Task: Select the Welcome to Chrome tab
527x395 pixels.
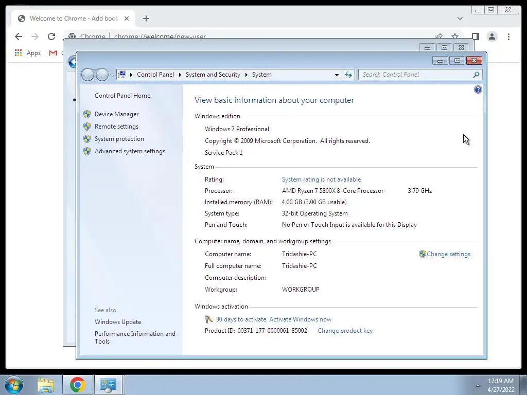Action: pyautogui.click(x=73, y=19)
